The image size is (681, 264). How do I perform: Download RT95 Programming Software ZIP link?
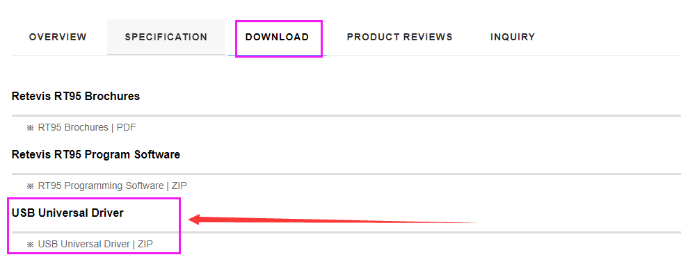pos(113,185)
